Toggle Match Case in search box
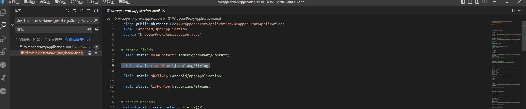526x109 pixels. click(84, 21)
